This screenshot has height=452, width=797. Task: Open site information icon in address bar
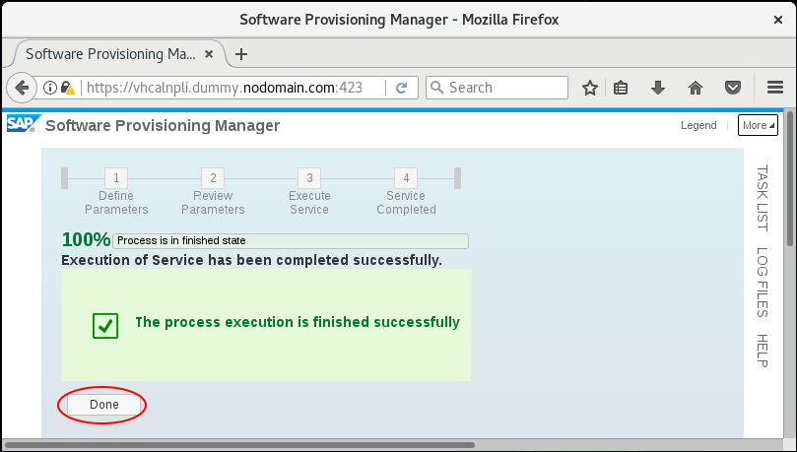(x=50, y=88)
